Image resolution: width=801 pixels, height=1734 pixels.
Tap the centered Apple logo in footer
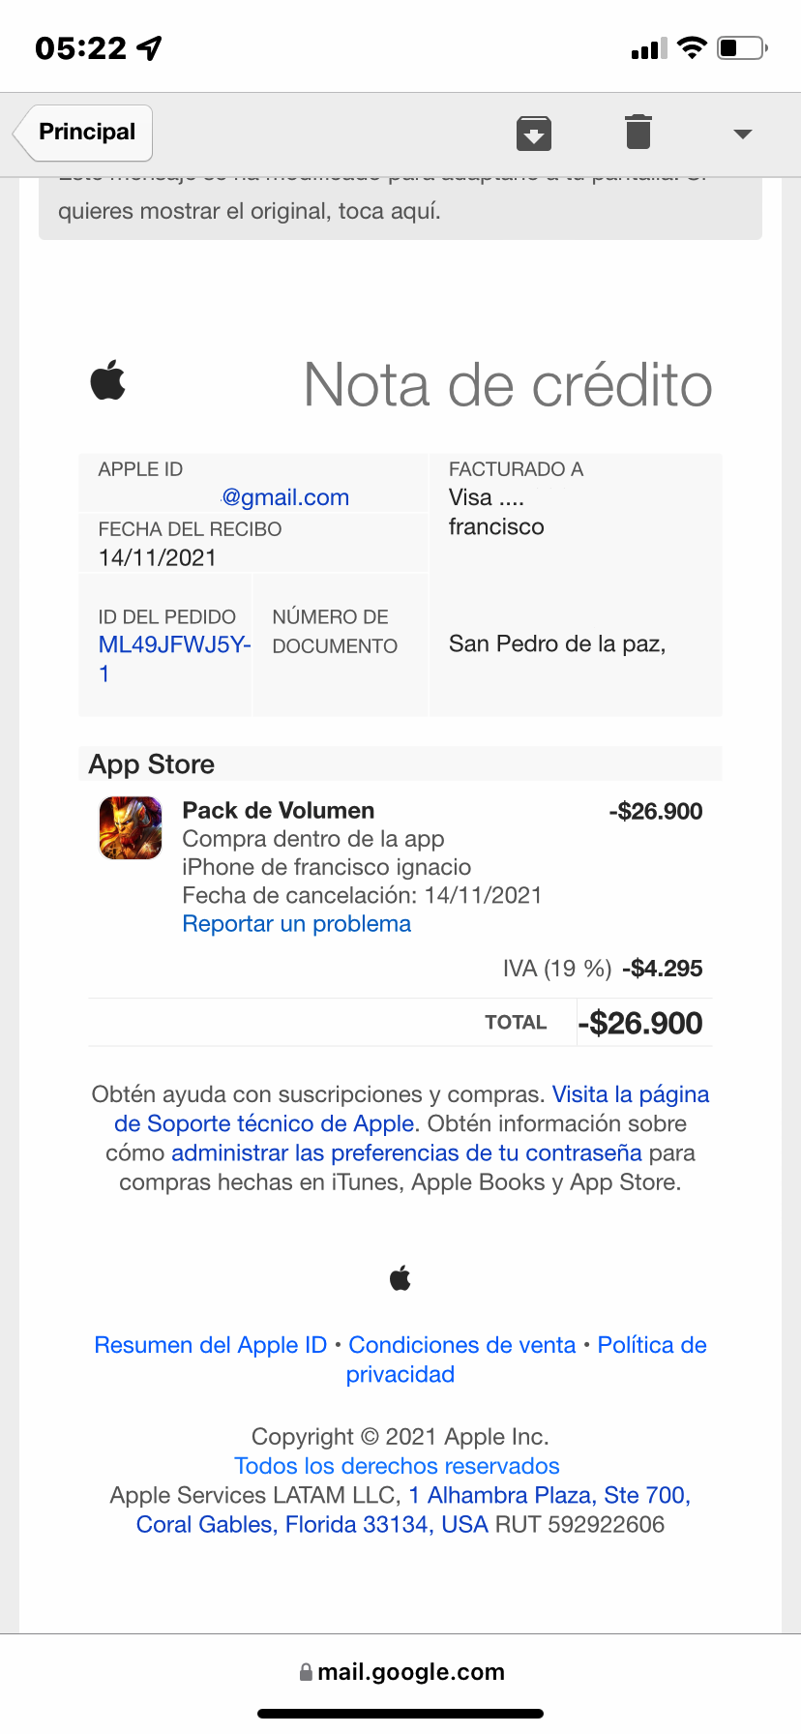400,1279
